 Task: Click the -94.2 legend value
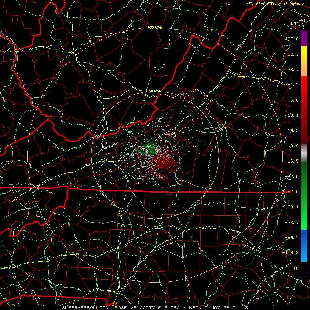[292, 238]
